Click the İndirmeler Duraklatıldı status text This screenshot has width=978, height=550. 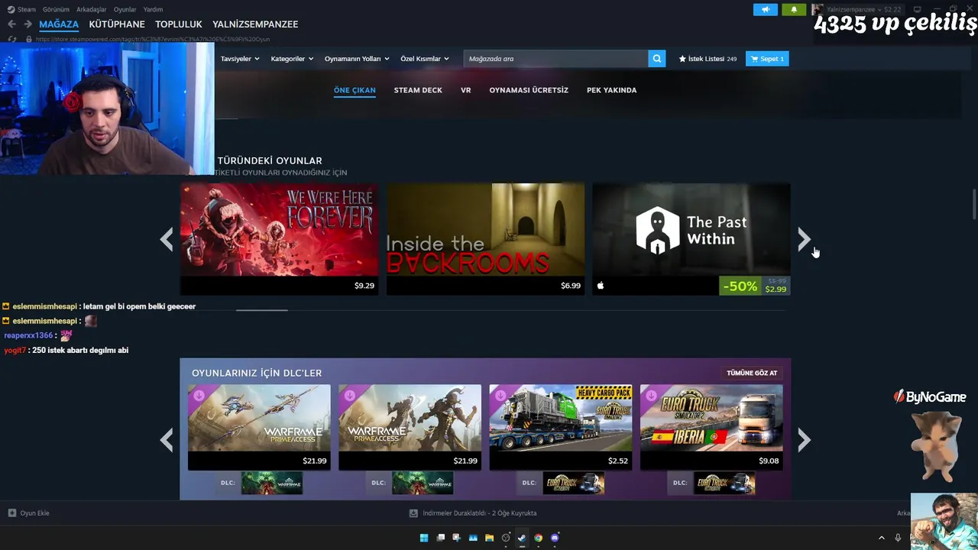(x=479, y=513)
